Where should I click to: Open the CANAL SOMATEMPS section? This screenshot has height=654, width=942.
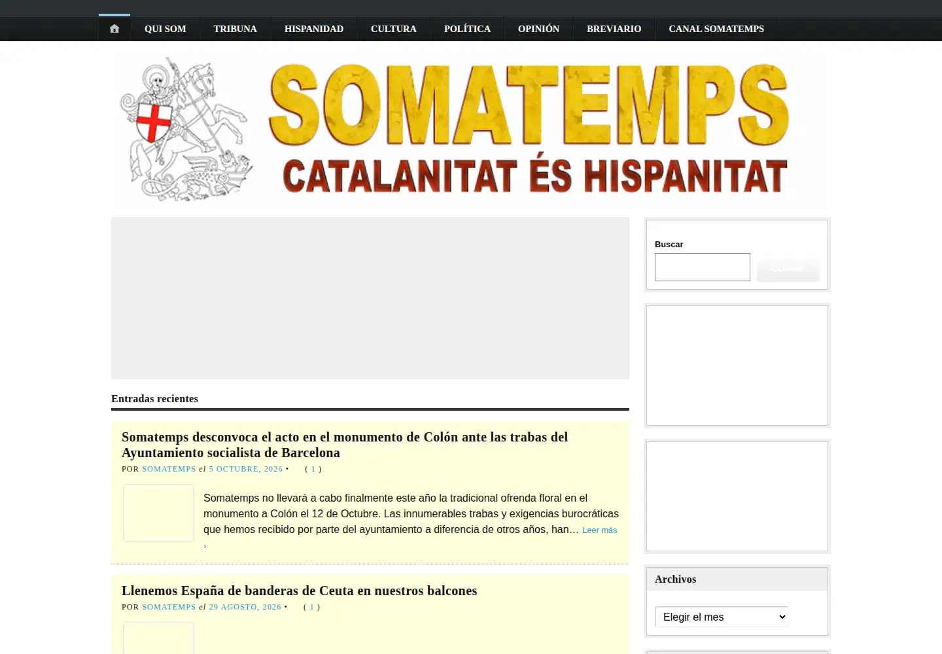[716, 29]
